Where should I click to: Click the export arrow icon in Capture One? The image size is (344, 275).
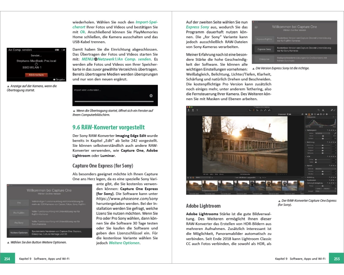click(193, 110)
